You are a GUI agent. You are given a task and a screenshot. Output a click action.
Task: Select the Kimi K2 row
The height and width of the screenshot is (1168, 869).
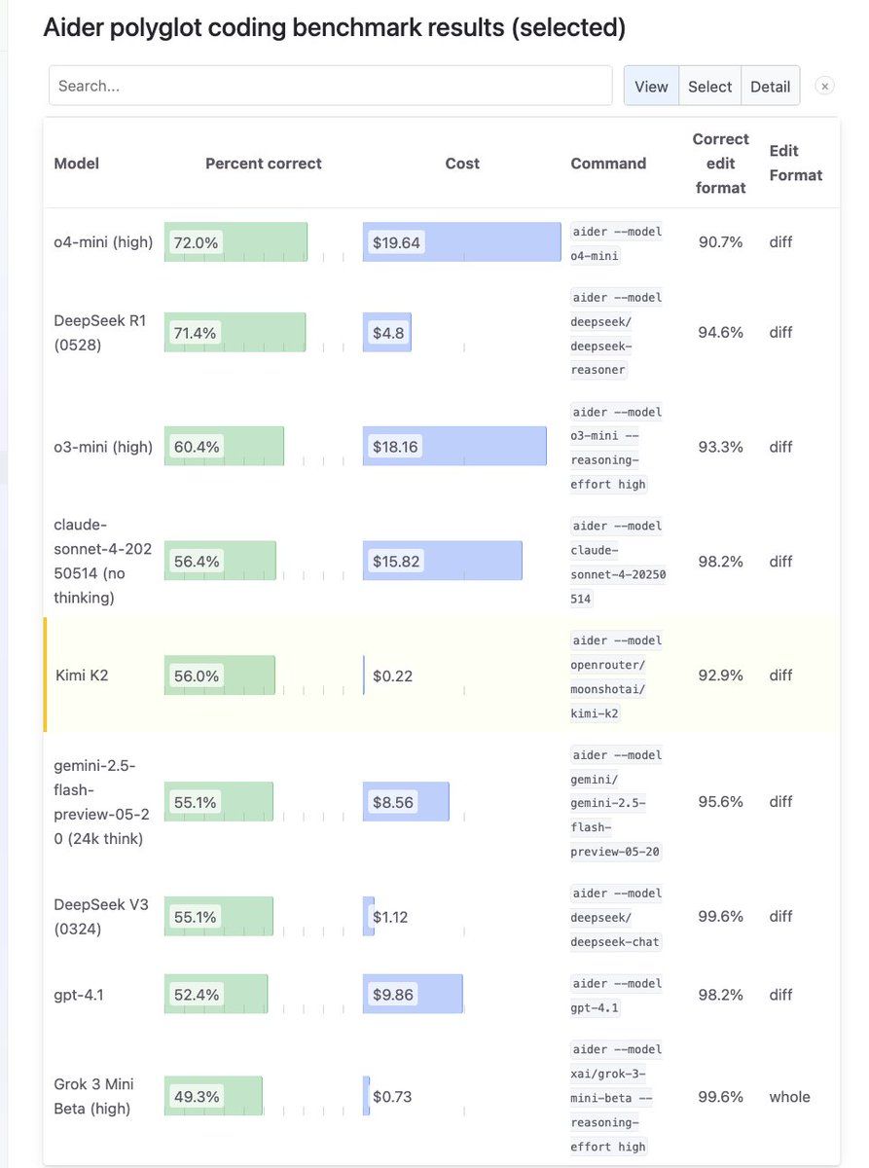pos(442,675)
